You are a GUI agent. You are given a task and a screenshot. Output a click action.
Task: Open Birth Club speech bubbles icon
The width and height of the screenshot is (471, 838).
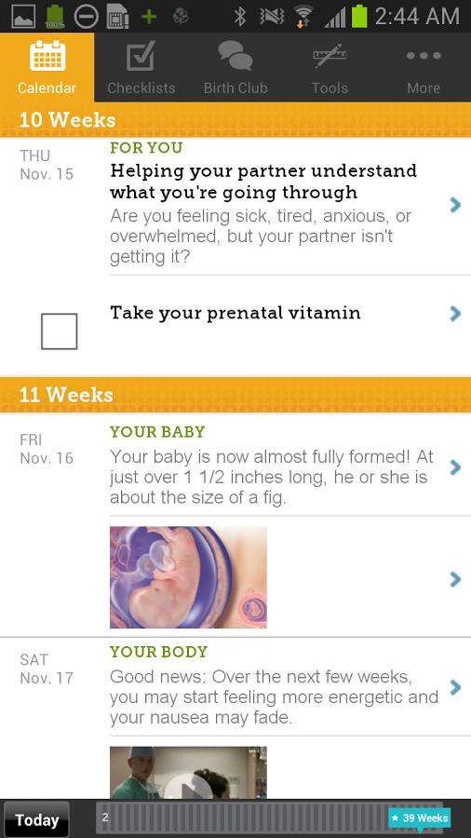[235, 56]
